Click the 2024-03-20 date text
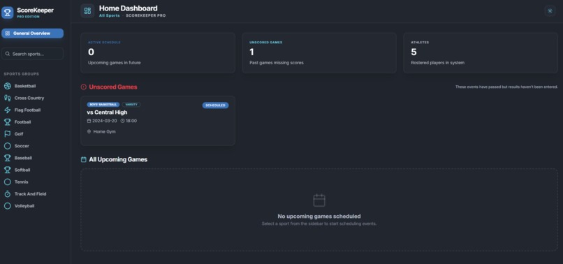 coord(105,121)
